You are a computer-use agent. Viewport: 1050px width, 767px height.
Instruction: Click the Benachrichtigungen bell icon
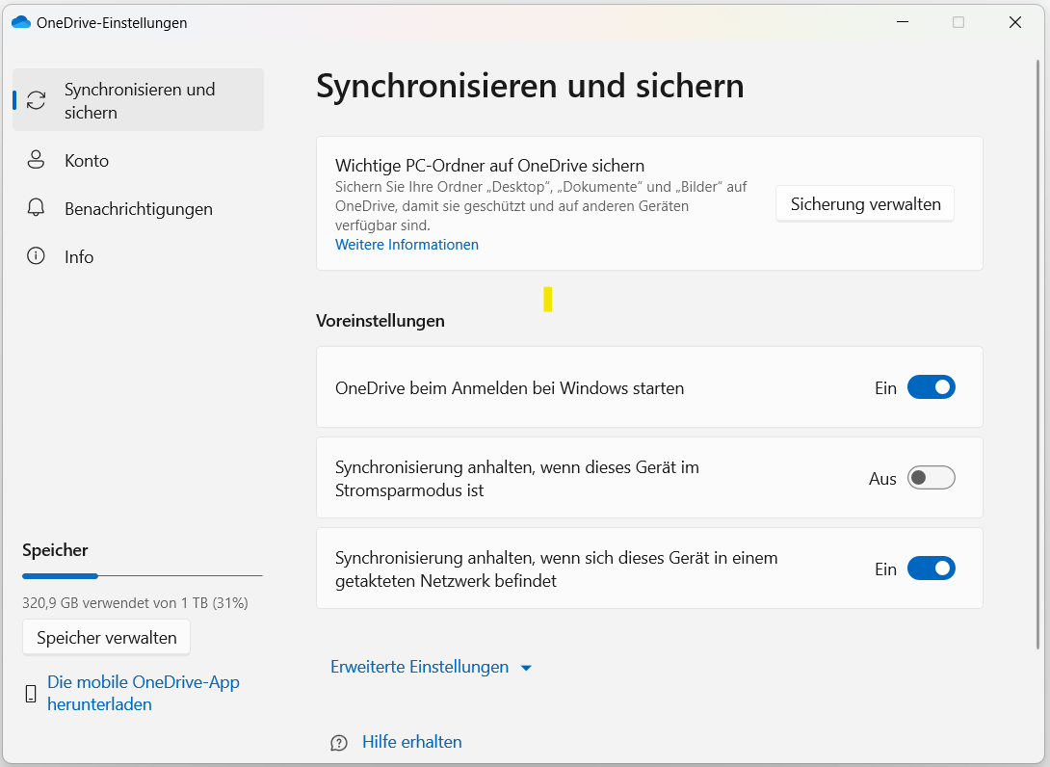click(37, 208)
